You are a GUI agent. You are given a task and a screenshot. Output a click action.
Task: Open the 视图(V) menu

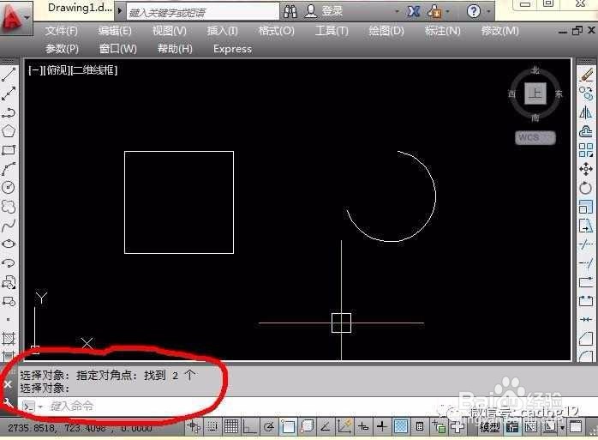169,31
